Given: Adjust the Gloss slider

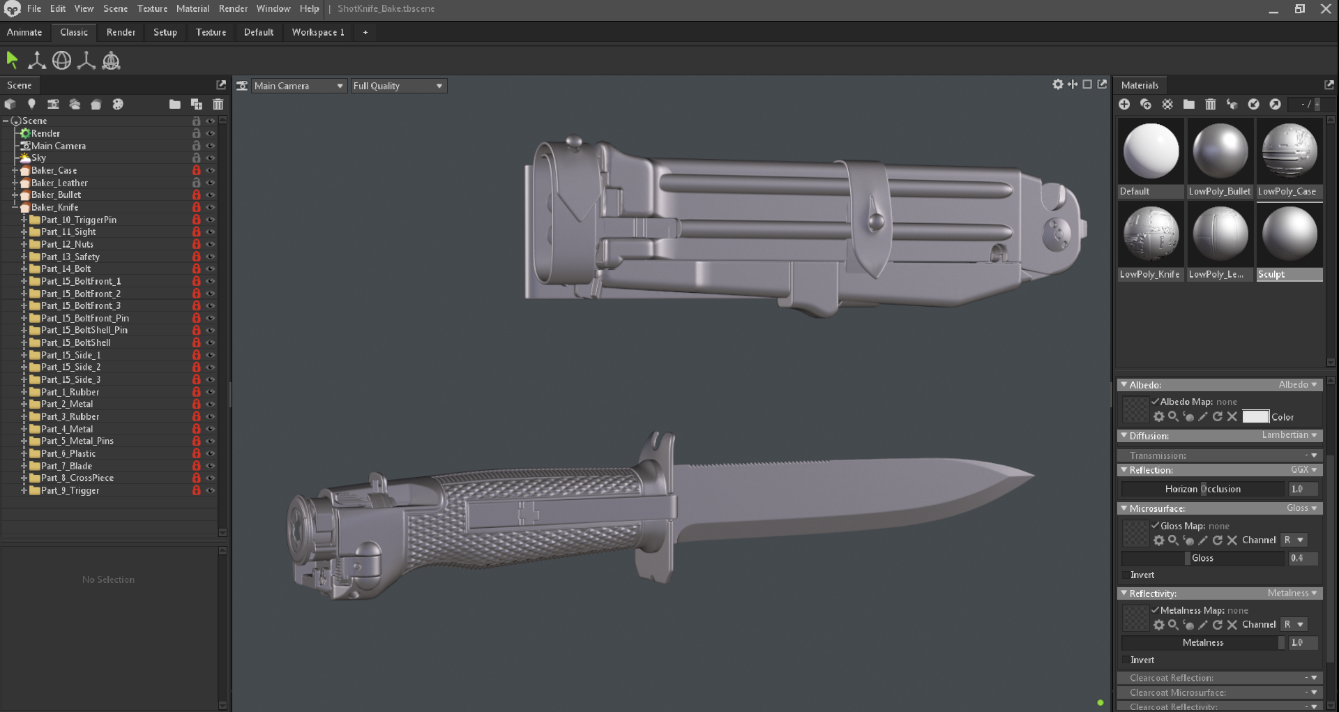Looking at the screenshot, I should pos(1202,558).
